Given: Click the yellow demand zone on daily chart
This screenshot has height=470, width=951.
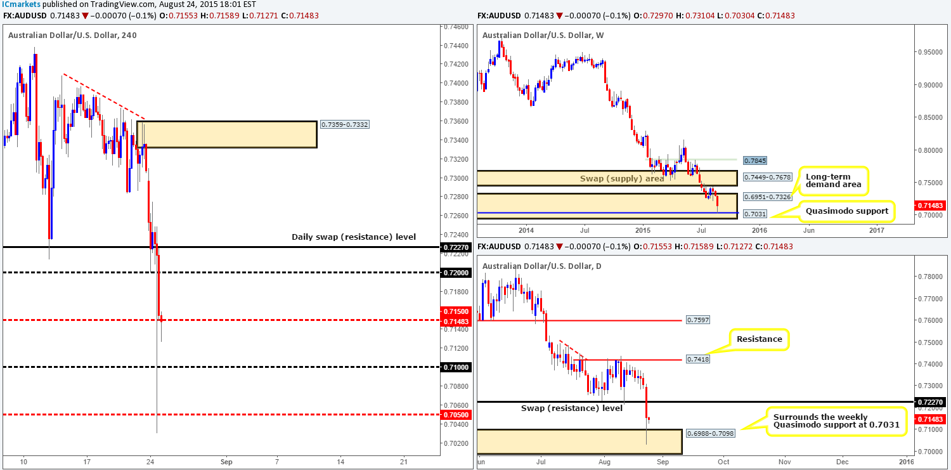Looking at the screenshot, I should coord(579,441).
